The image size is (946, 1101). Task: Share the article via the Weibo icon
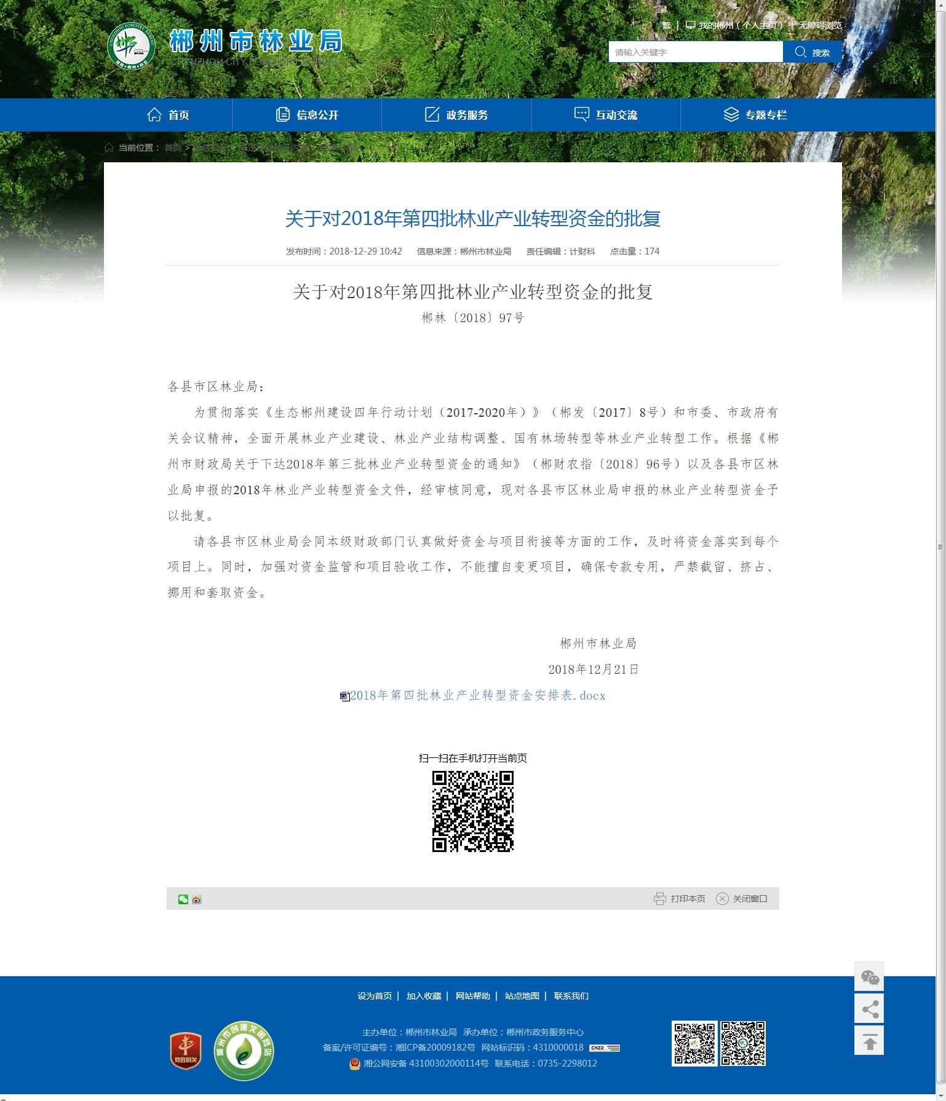(x=197, y=899)
